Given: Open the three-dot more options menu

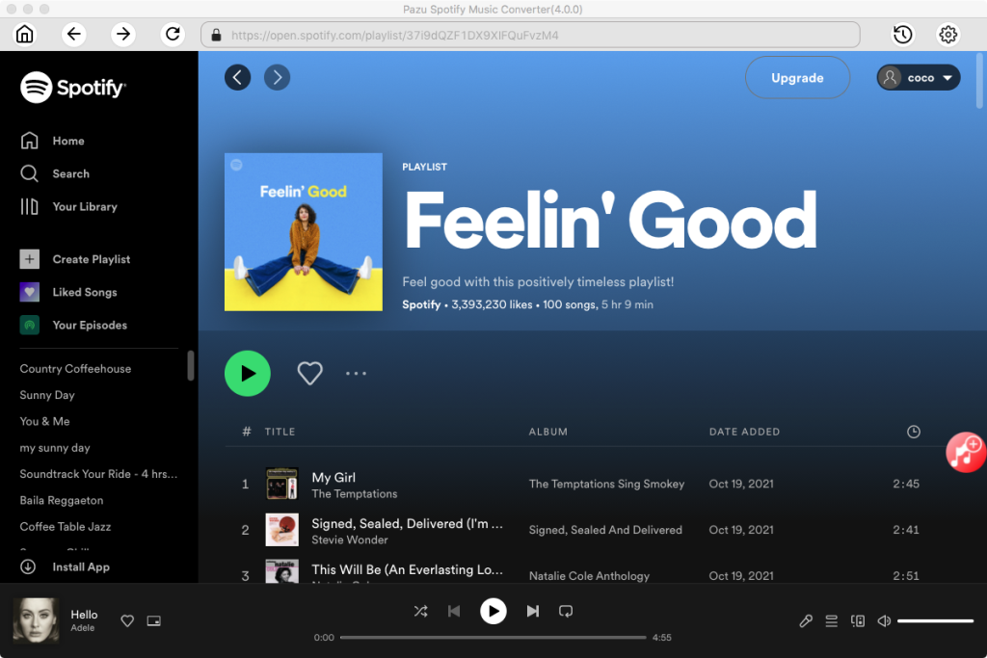Looking at the screenshot, I should (x=356, y=373).
